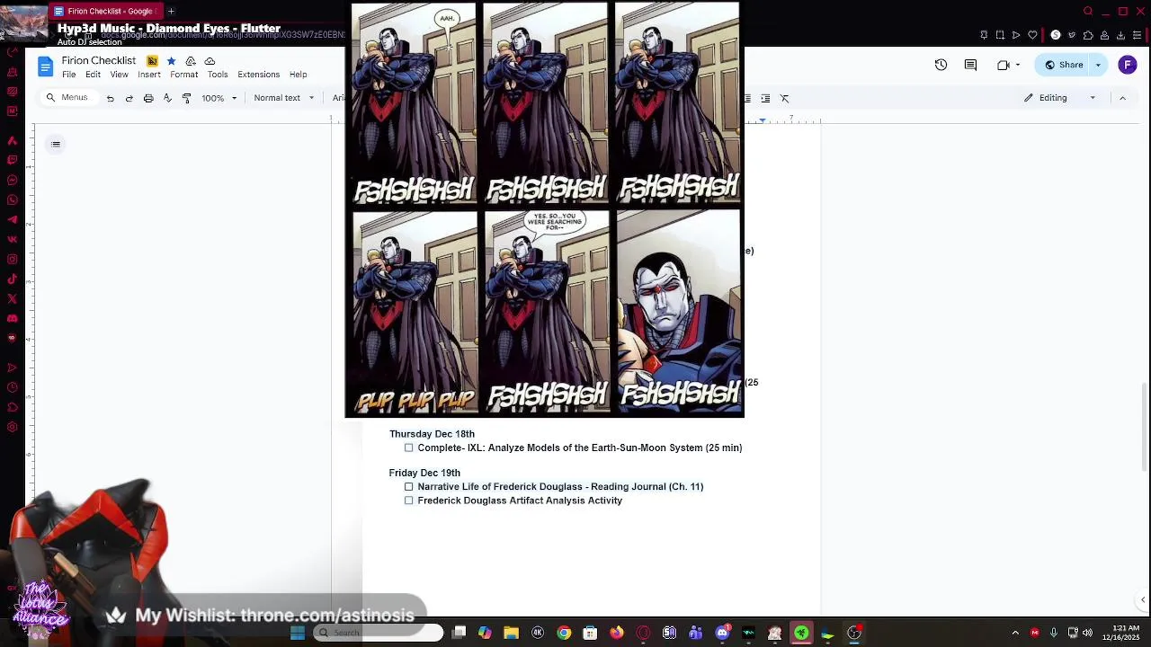The height and width of the screenshot is (647, 1151).
Task: Start a Meet call with camera icon
Action: (1003, 65)
